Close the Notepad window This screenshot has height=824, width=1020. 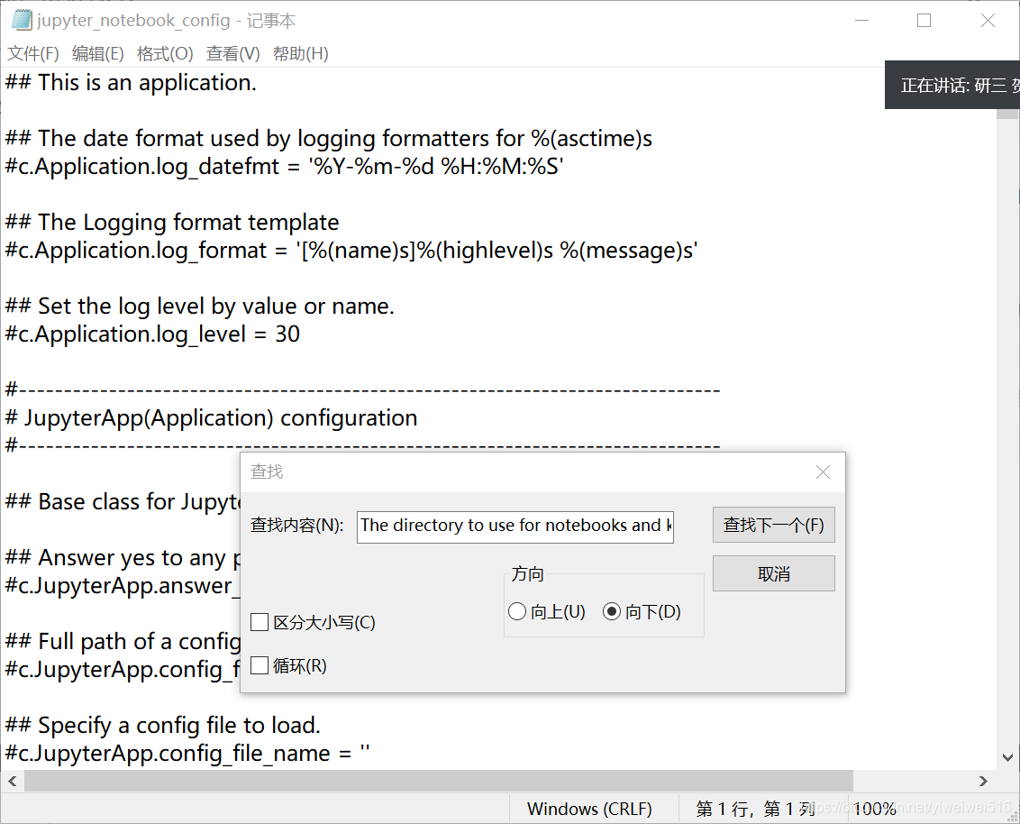click(x=988, y=20)
